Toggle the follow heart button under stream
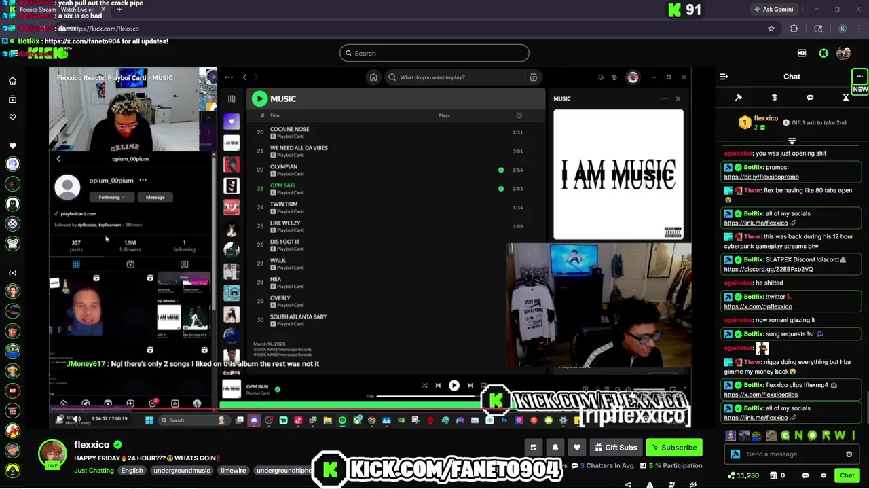The height and width of the screenshot is (489, 869). coord(576,448)
